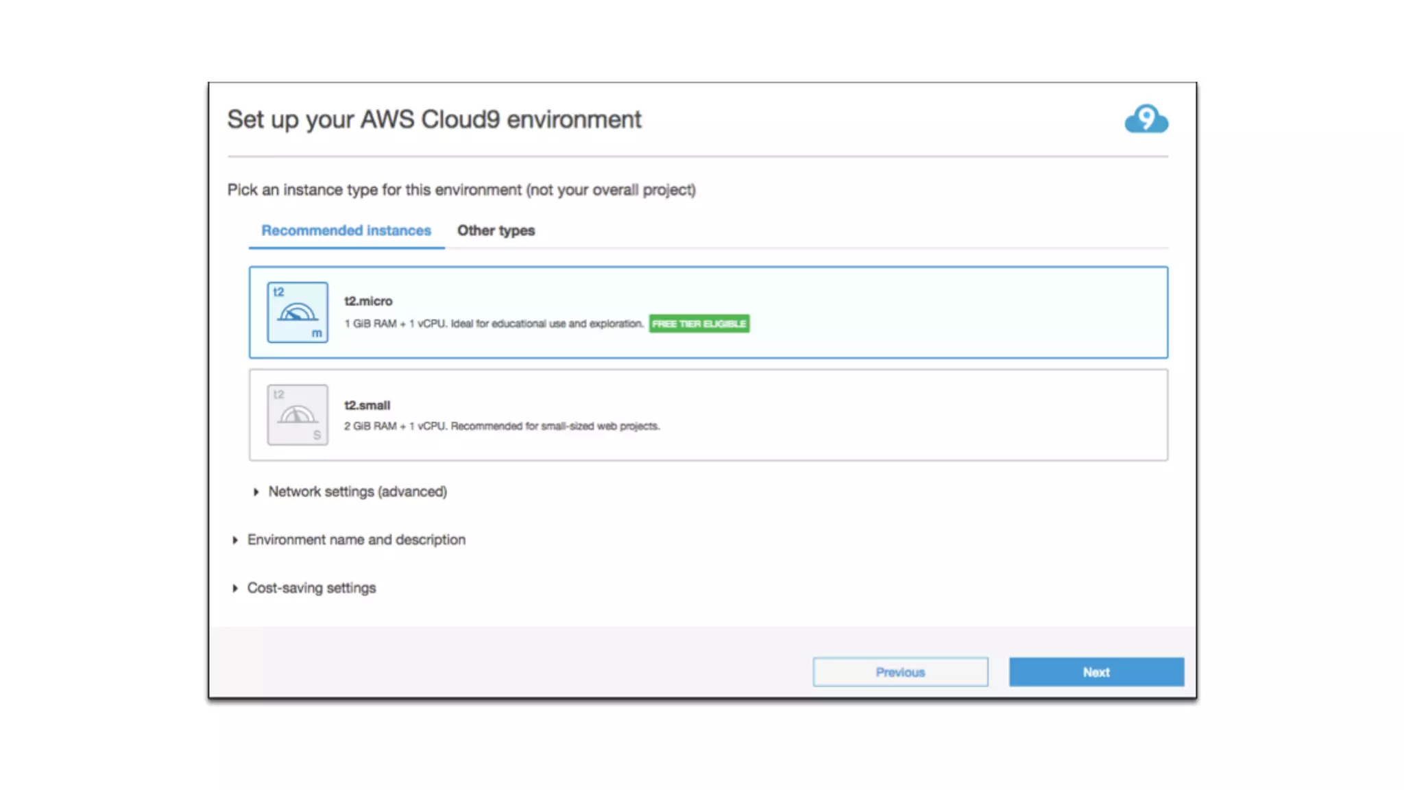Click the t2.micro RAM and vCPU description
Screen dimensions: 1404x790
click(x=494, y=324)
